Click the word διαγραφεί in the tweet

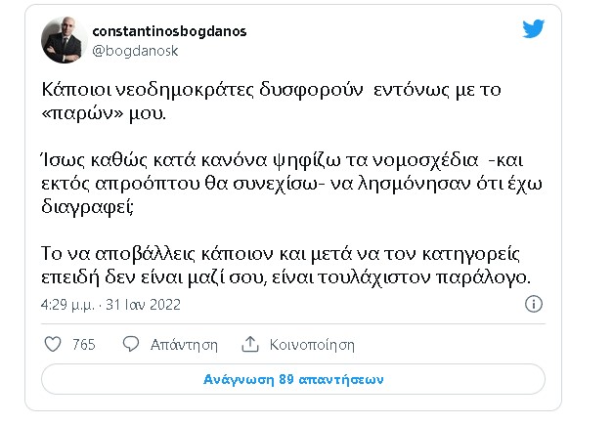[87, 207]
